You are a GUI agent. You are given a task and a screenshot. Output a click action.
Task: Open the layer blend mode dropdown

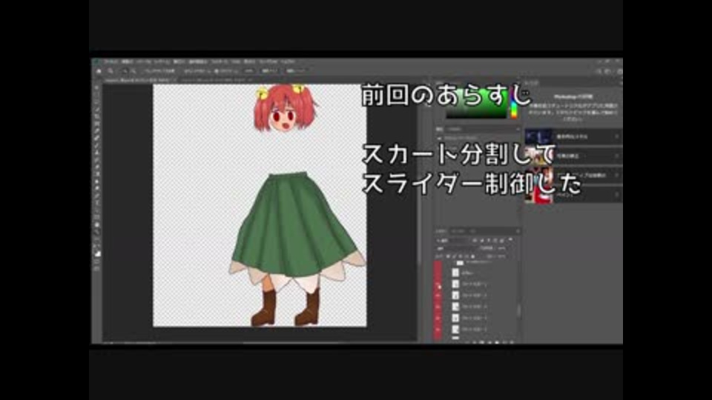455,249
